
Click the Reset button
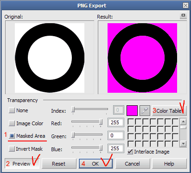tap(59, 163)
